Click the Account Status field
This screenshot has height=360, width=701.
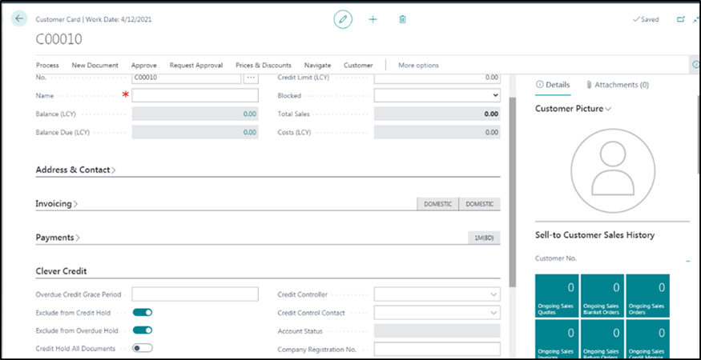tap(437, 331)
